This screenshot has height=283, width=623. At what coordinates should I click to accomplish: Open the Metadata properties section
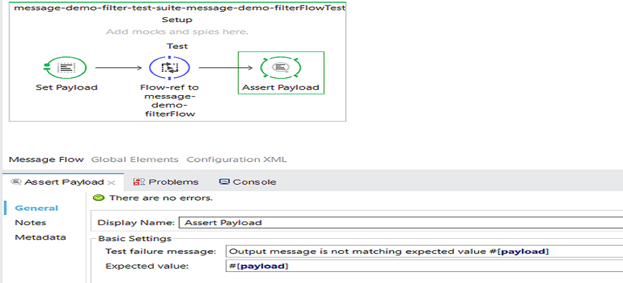pos(40,238)
